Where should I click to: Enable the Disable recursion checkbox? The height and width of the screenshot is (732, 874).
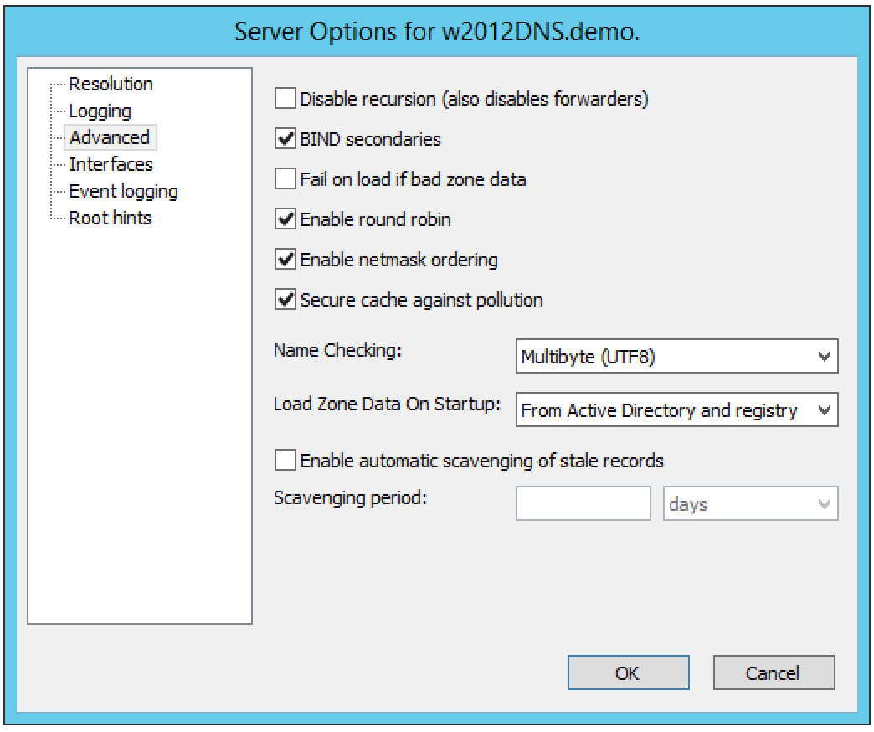click(286, 99)
